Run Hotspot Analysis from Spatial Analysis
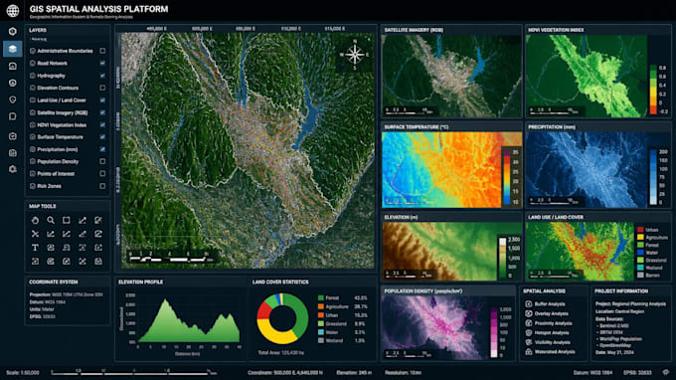 [x=552, y=333]
